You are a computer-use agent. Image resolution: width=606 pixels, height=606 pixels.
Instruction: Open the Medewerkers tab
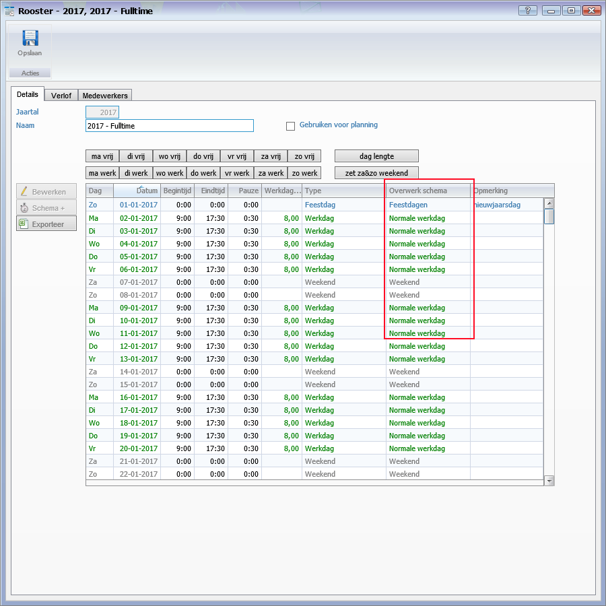(x=105, y=96)
